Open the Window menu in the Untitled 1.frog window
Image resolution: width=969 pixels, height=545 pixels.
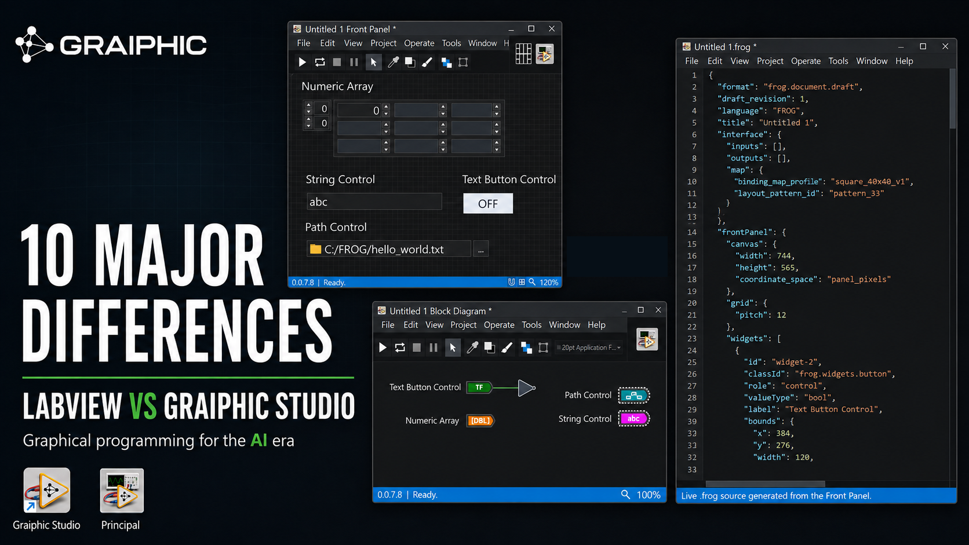point(872,61)
